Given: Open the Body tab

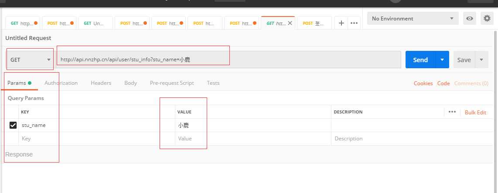Looking at the screenshot, I should pos(130,83).
